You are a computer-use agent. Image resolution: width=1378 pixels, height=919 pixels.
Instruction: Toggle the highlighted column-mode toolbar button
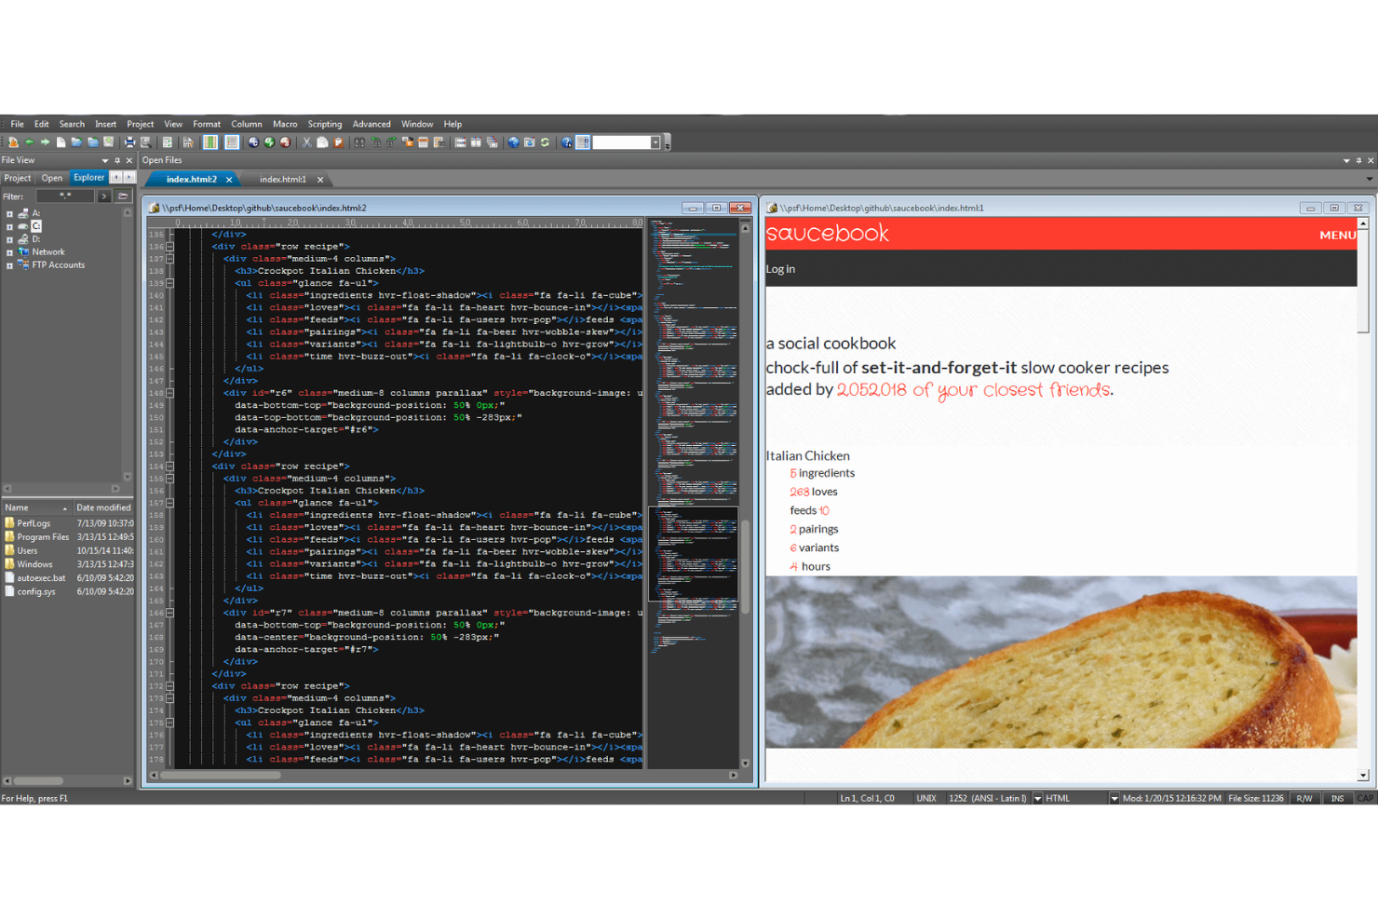coord(210,142)
